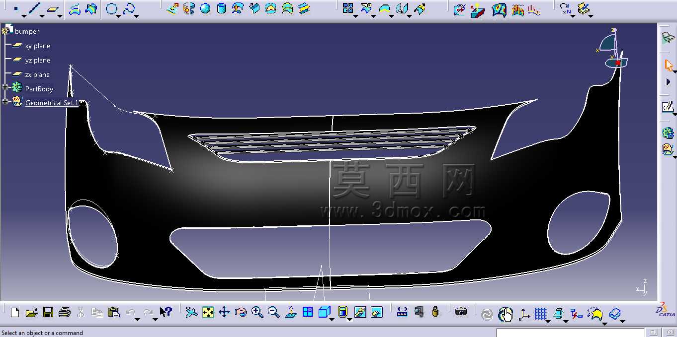Open the Join tool dropdown arrow
677x337 pixels.
click(x=355, y=15)
